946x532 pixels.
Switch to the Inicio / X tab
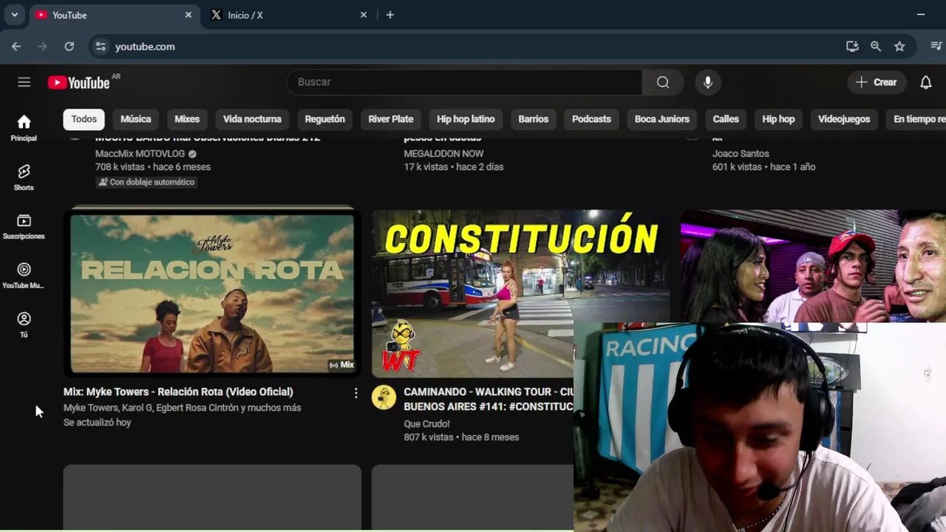288,15
